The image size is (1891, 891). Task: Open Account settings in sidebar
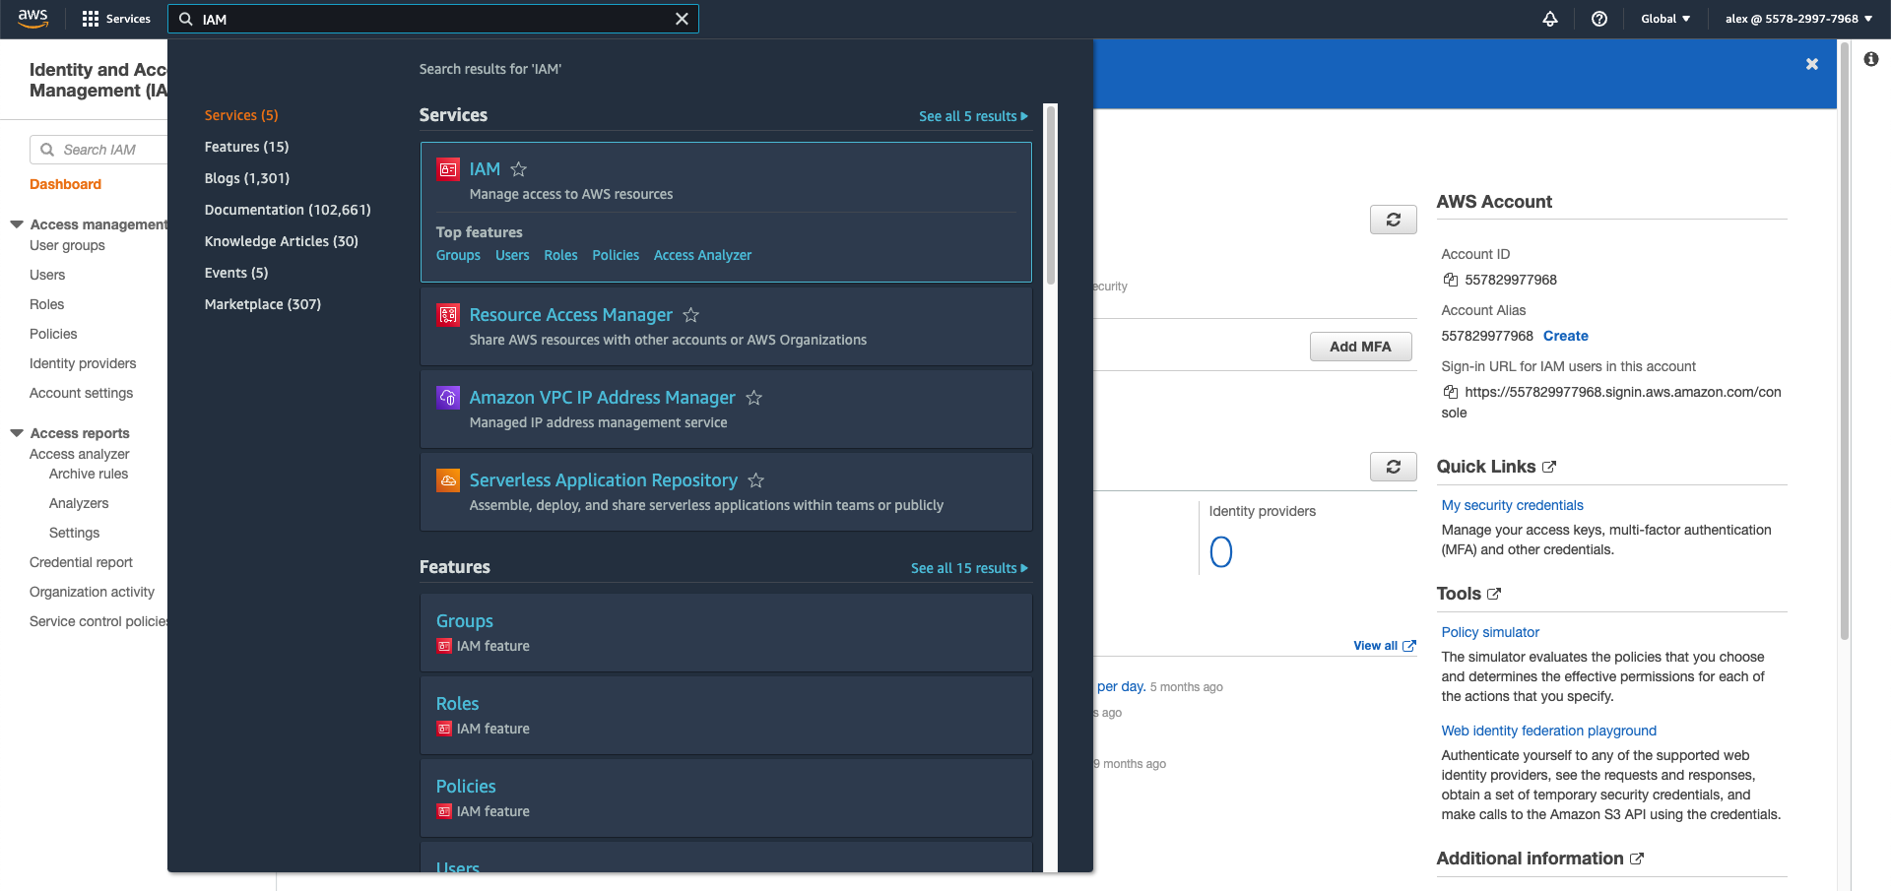click(x=81, y=393)
